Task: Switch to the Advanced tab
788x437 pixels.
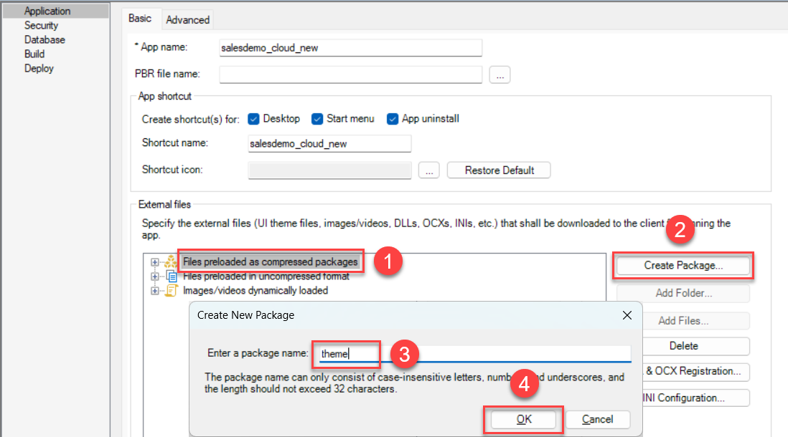Action: 187,20
